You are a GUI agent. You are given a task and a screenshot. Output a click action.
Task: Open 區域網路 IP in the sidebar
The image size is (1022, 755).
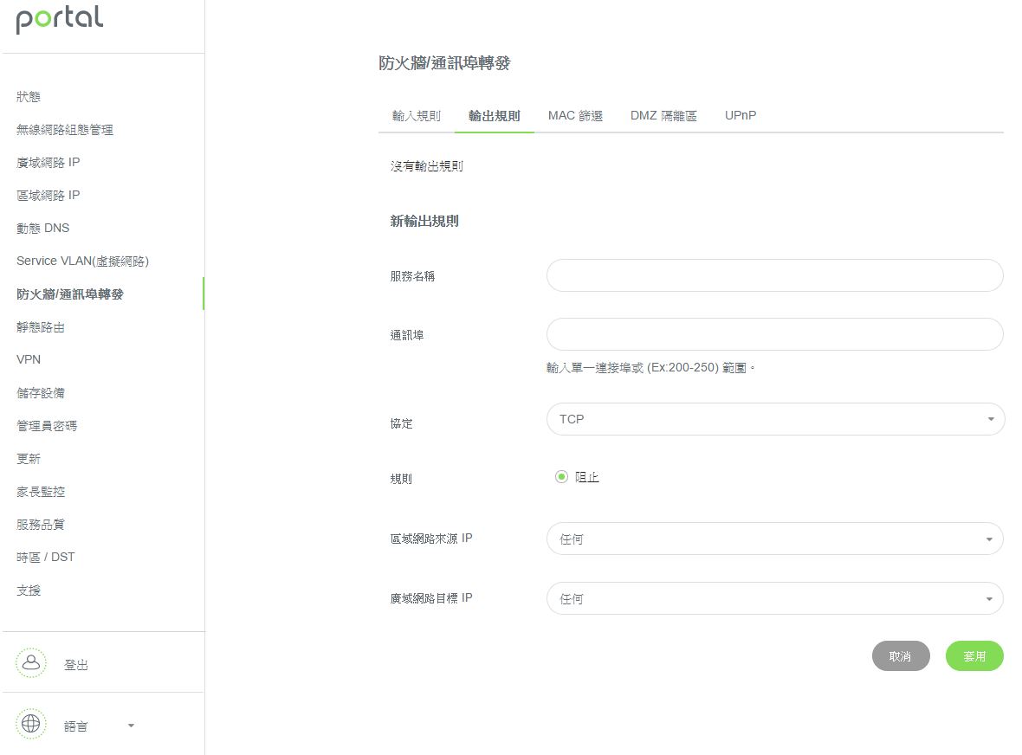pyautogui.click(x=49, y=196)
